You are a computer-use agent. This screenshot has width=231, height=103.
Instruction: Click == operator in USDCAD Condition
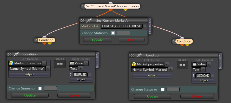[x=182, y=65]
